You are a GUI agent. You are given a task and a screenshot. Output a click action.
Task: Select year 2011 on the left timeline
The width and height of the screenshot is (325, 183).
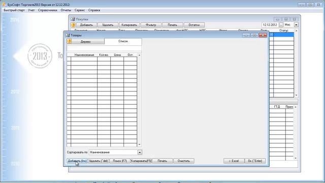coord(15,128)
